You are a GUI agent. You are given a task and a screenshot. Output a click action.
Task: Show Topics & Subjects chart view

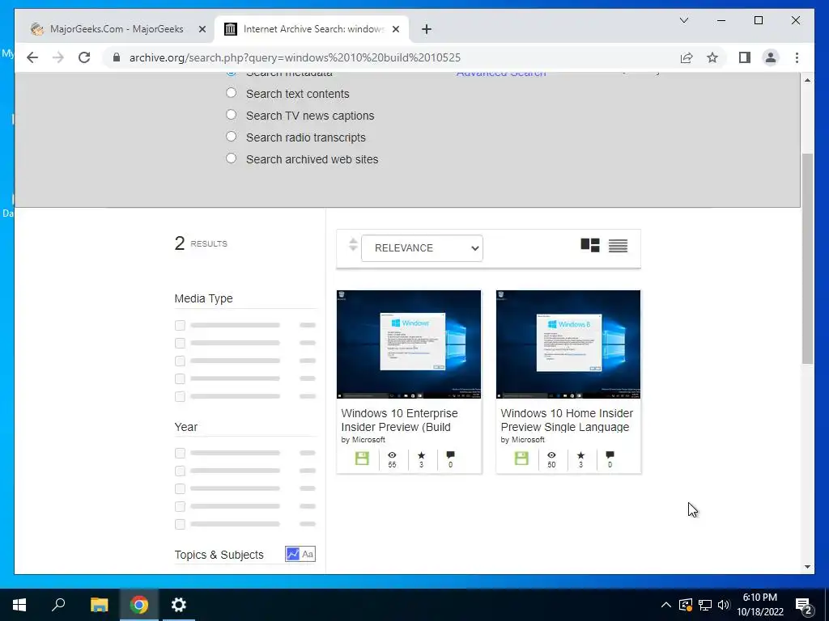(292, 554)
